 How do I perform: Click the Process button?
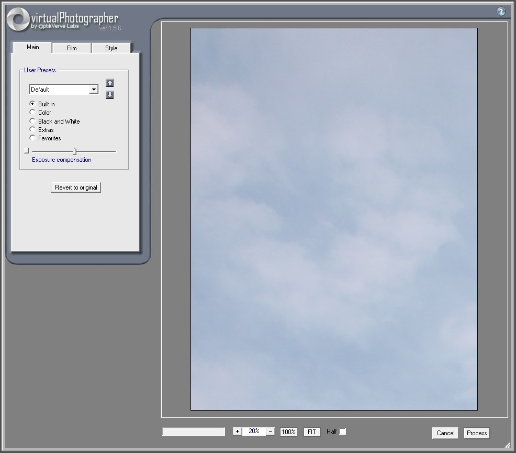(x=476, y=433)
